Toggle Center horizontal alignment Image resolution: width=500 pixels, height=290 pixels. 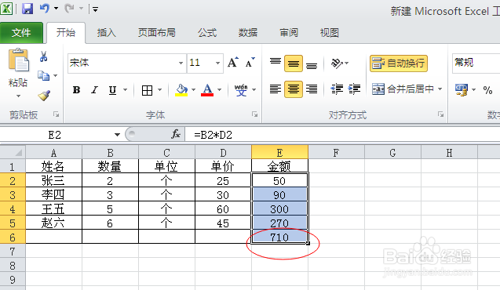pyautogui.click(x=294, y=89)
